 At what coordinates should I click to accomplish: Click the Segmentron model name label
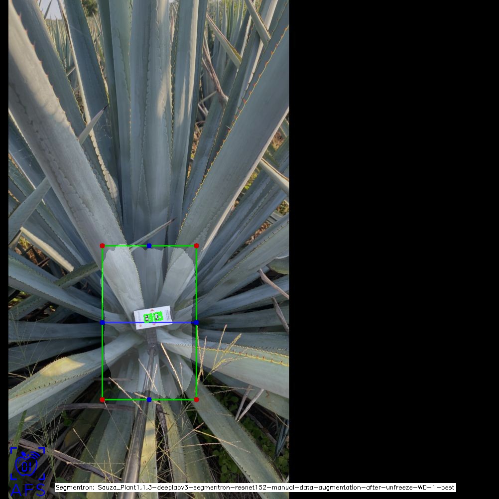(254, 488)
